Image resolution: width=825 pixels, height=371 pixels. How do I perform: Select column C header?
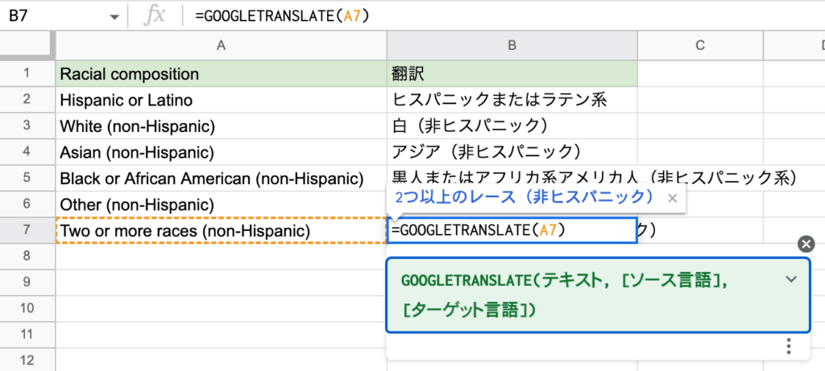[x=699, y=47]
